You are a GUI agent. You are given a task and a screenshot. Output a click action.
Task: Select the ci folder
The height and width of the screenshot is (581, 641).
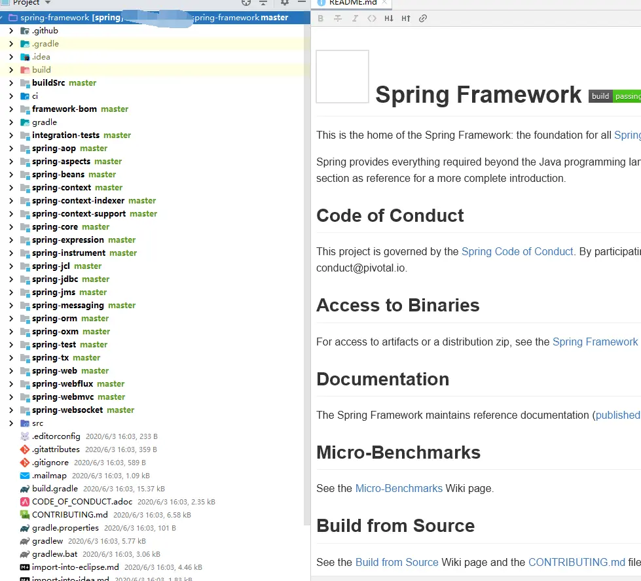(35, 96)
